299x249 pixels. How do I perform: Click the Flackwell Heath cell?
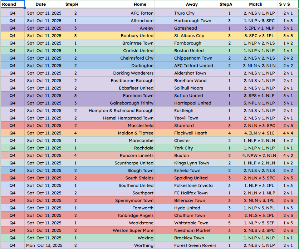195,133
